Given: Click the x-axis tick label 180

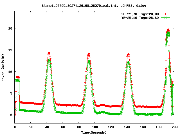Looking at the screenshot, I should pyautogui.click(x=159, y=127).
